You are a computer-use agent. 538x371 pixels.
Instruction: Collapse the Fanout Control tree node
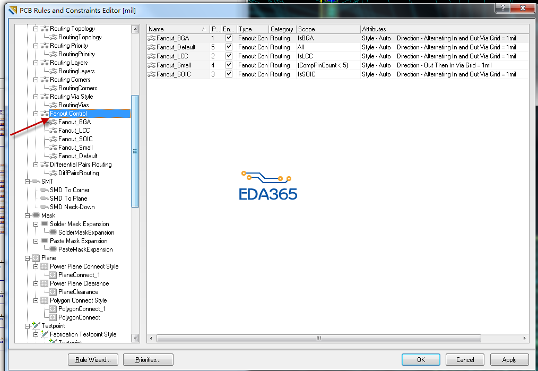[x=36, y=114]
